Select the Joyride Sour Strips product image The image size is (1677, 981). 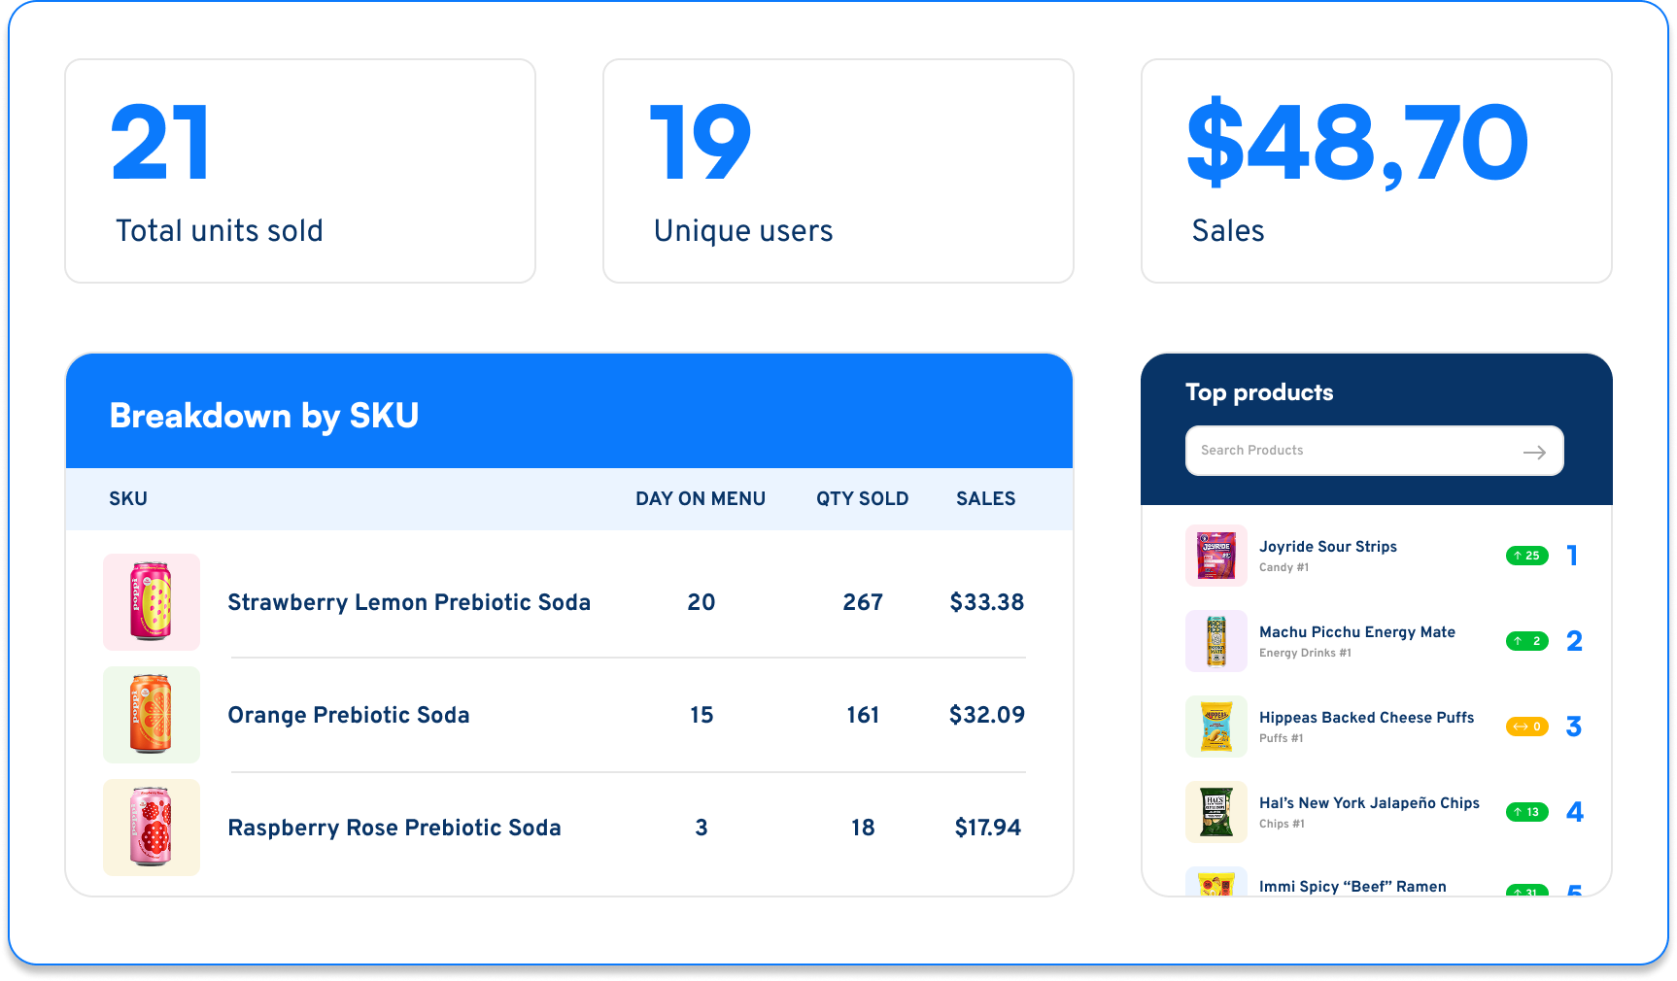(x=1216, y=556)
